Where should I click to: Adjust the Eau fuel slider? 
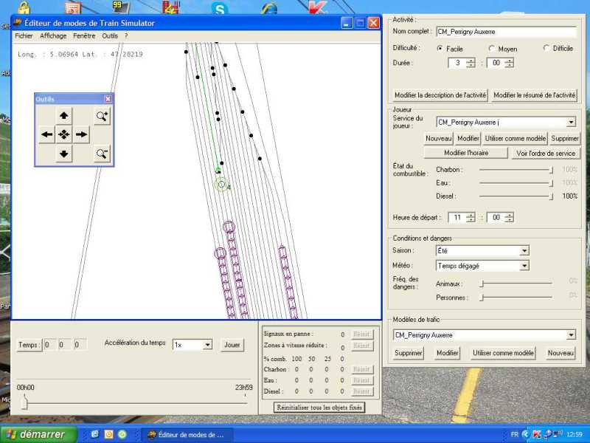[x=551, y=183]
